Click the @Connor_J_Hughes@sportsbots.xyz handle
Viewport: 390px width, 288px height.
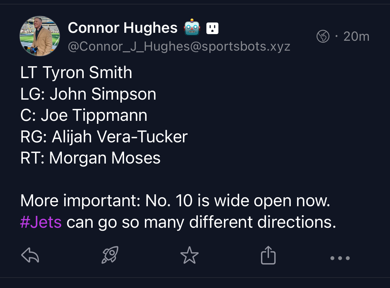coord(179,47)
